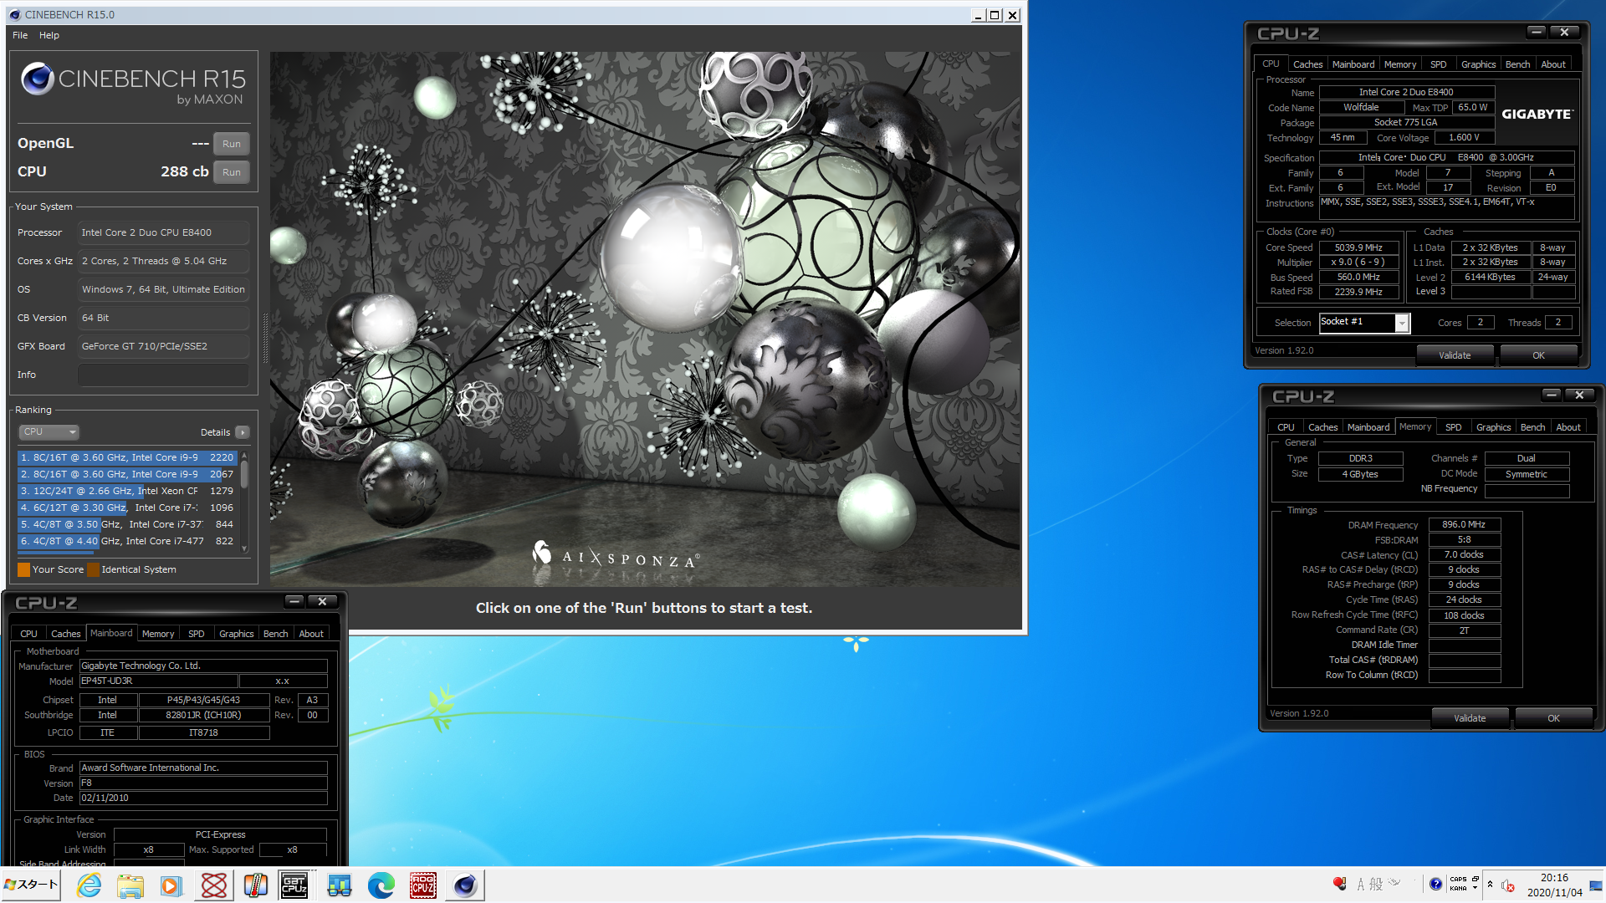Open About tab in CPU-Z Memory window

[1568, 427]
